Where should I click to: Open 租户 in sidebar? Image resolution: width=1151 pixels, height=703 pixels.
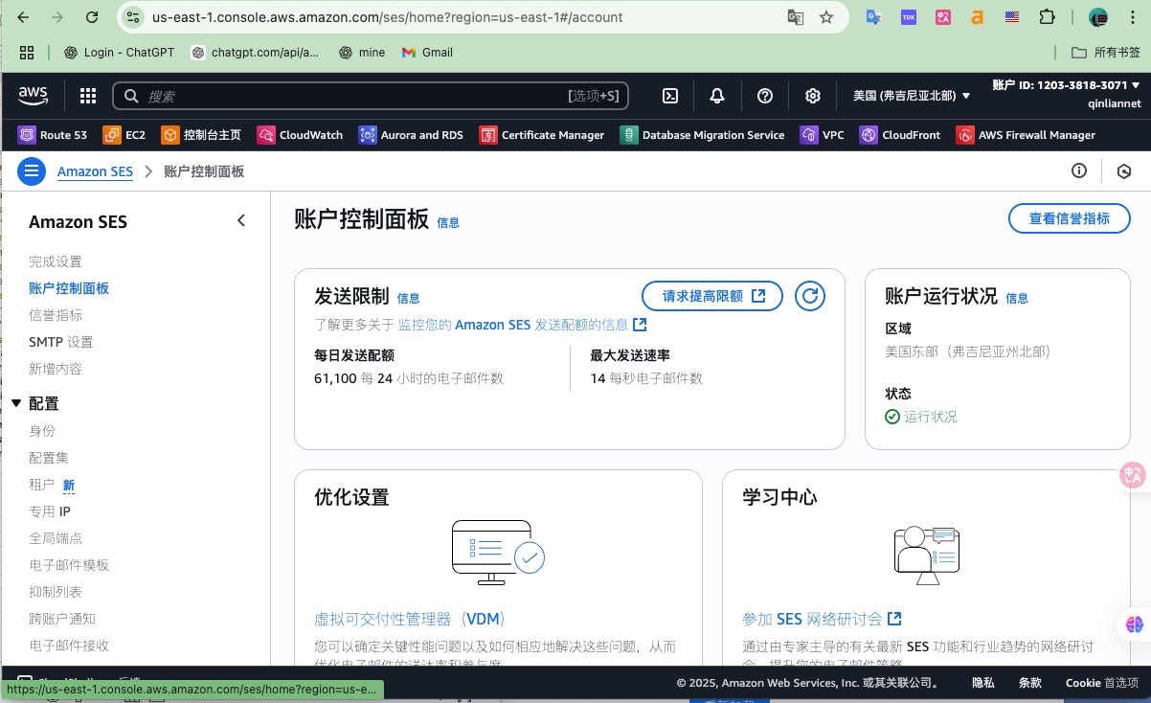click(x=42, y=485)
